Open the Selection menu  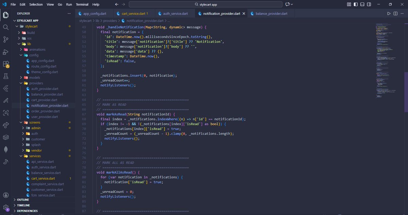pos(36,4)
